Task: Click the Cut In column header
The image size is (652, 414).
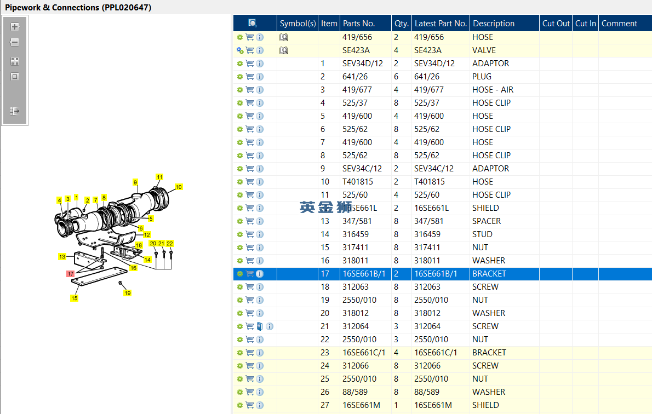Action: coord(586,24)
